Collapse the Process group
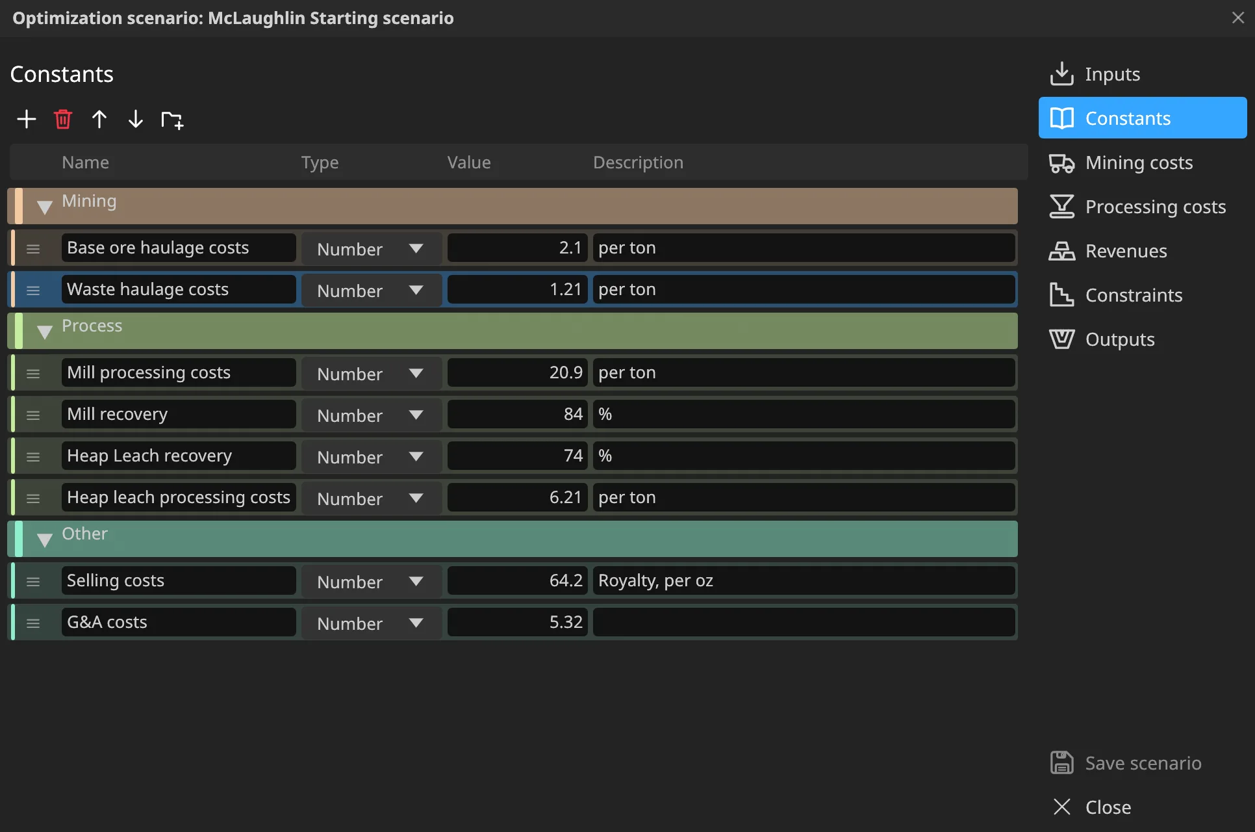Image resolution: width=1255 pixels, height=832 pixels. click(44, 332)
